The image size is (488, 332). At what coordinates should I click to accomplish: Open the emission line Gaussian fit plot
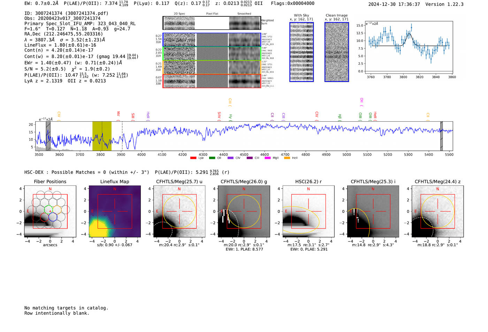[409, 48]
